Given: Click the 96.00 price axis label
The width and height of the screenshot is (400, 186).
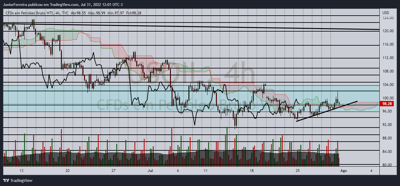Looking at the screenshot, I should [x=388, y=111].
